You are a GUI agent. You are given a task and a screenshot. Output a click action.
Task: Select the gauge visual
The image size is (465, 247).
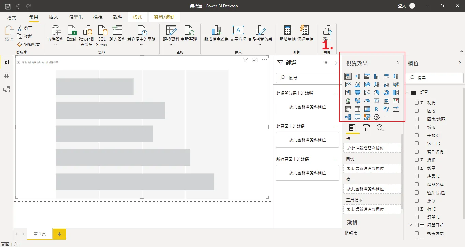tap(367, 101)
